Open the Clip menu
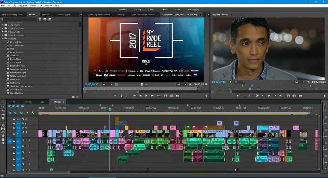Screen dimensions: 328x178 tap(14, 6)
